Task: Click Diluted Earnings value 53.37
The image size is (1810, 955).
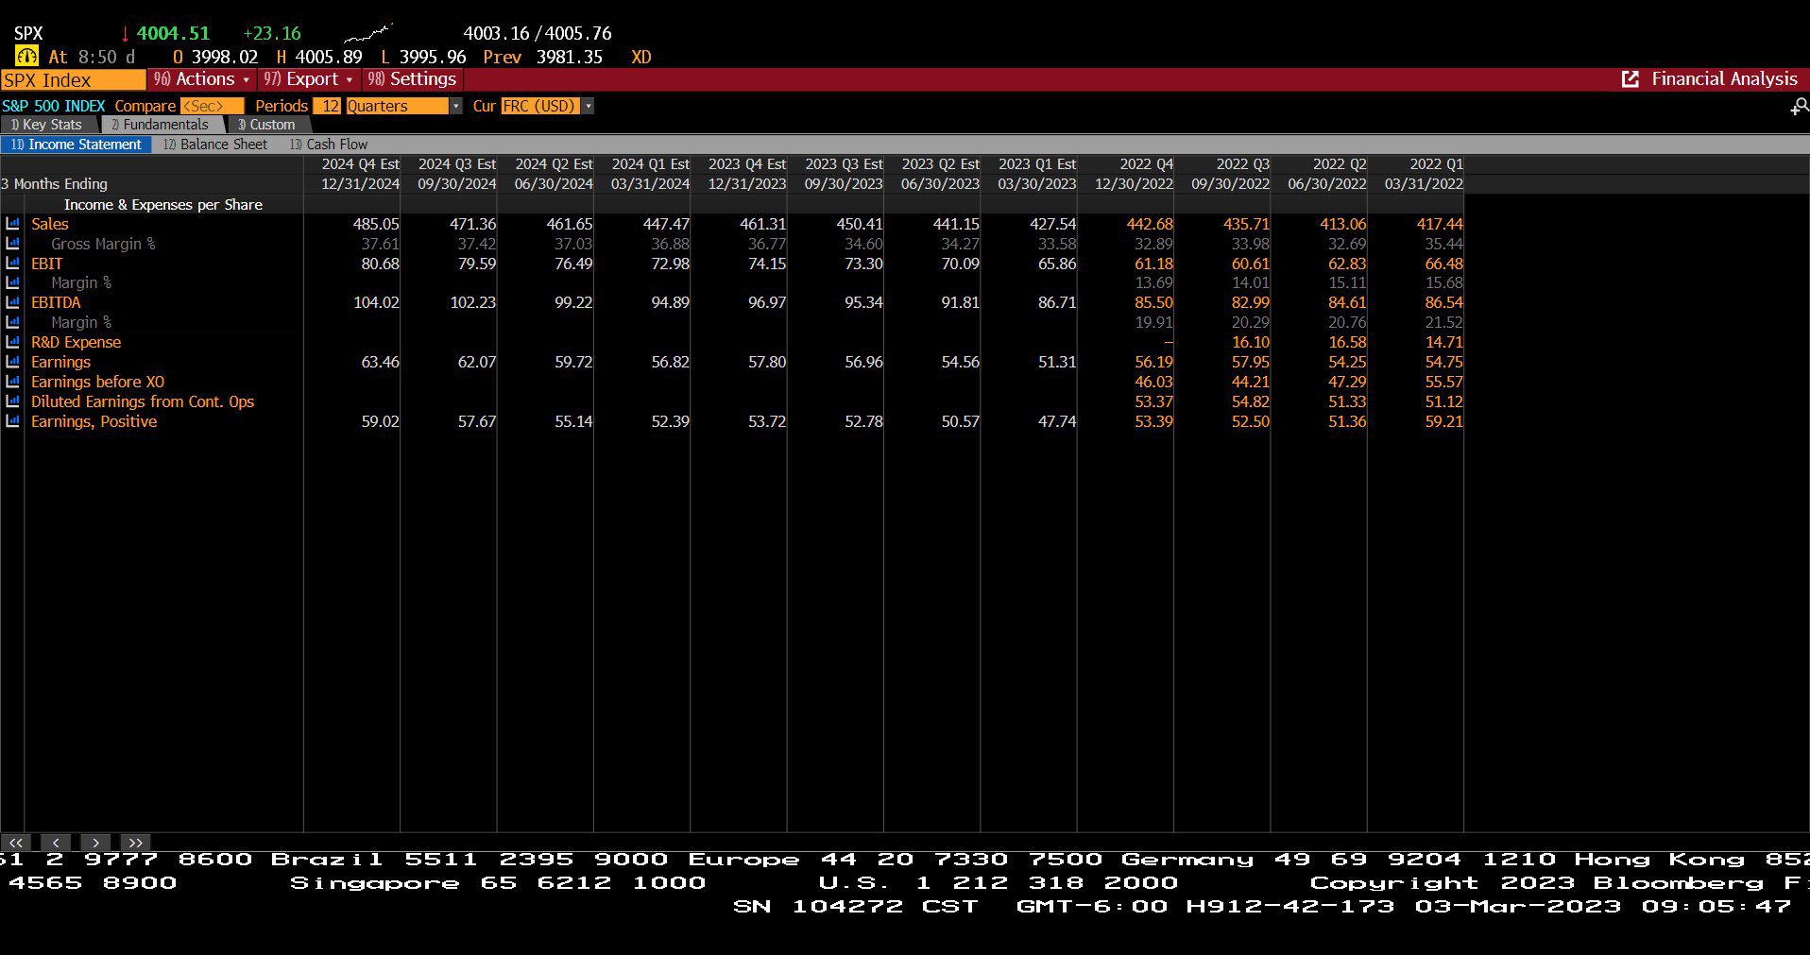Action: [1153, 401]
